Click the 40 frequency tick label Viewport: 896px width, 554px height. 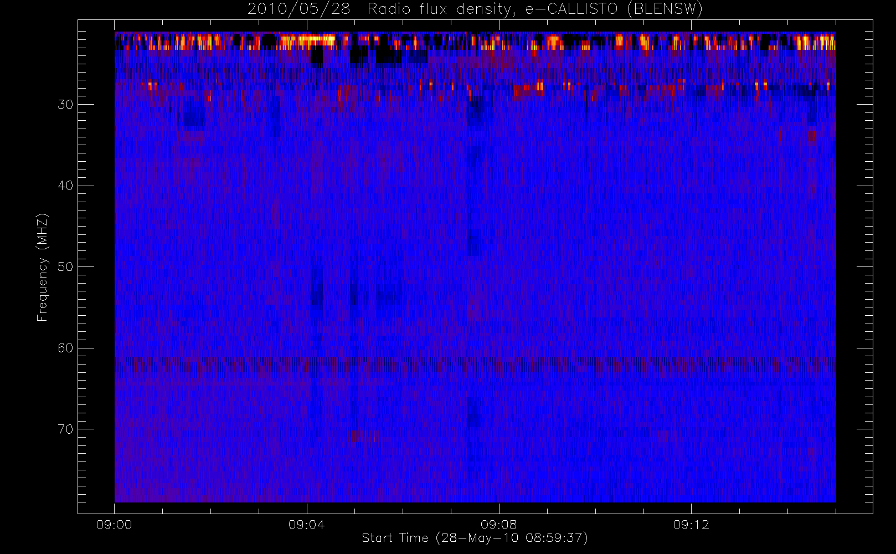pos(65,186)
